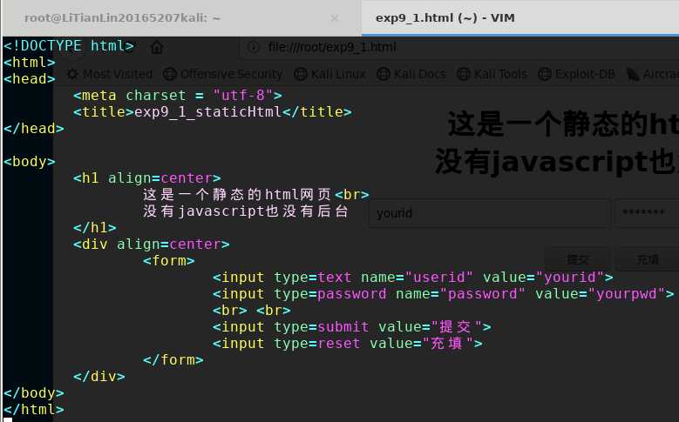679x422 pixels.
Task: Click the closing </form> tag
Action: 173,359
